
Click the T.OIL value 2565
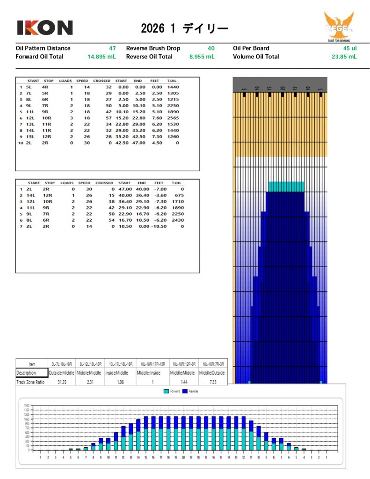(173, 118)
